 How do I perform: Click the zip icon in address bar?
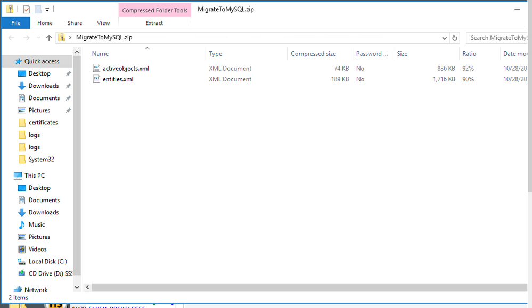click(61, 37)
